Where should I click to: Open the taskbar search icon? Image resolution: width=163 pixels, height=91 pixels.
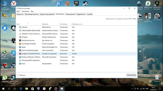pyautogui.click(x=9, y=89)
